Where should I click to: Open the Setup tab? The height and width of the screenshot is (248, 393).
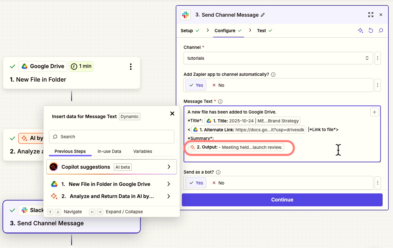[x=190, y=31]
